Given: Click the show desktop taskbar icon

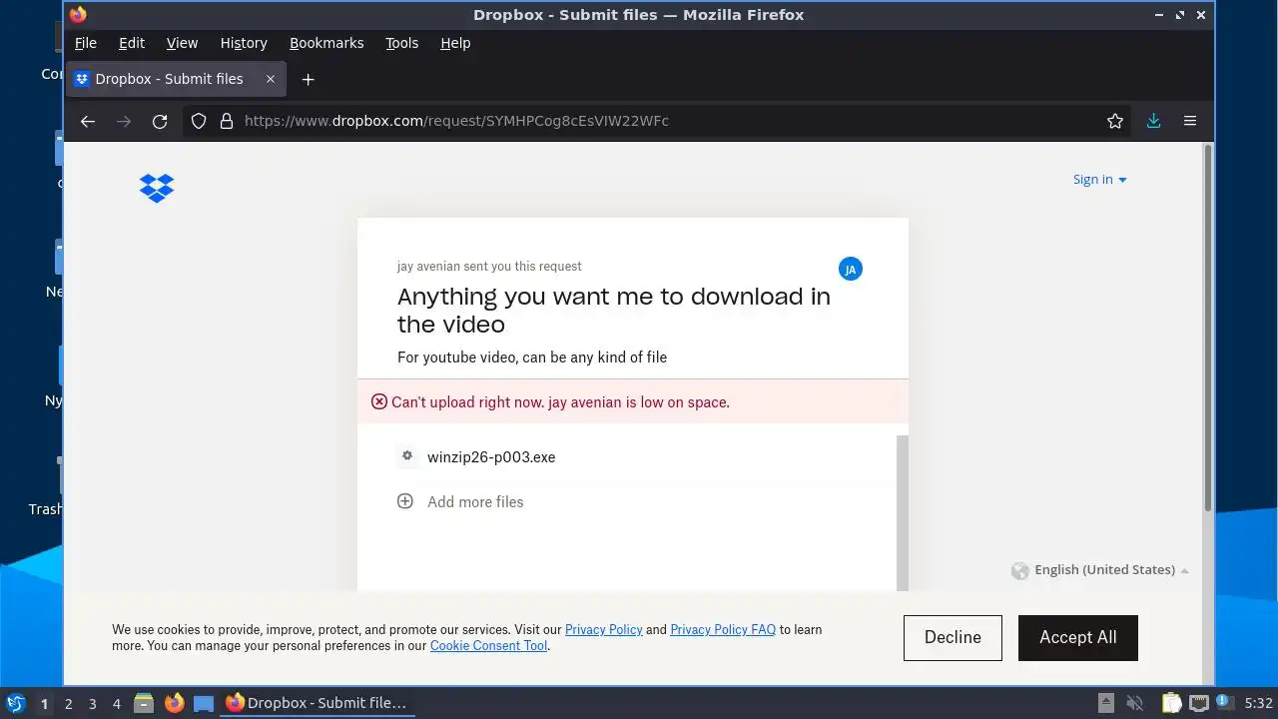Looking at the screenshot, I should pos(204,703).
